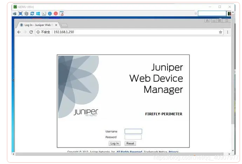Open a new browser tab
242x164 pixels.
pos(64,25)
